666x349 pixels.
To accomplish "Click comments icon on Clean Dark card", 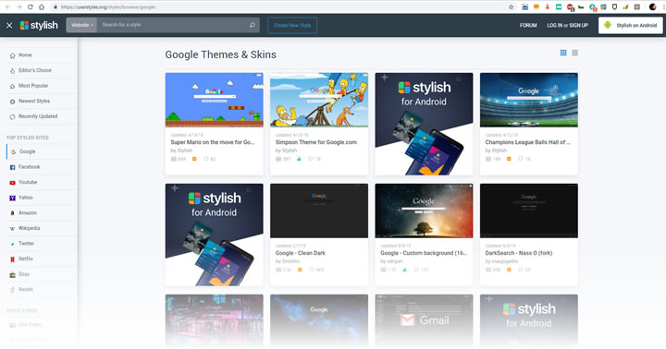I will (x=312, y=270).
